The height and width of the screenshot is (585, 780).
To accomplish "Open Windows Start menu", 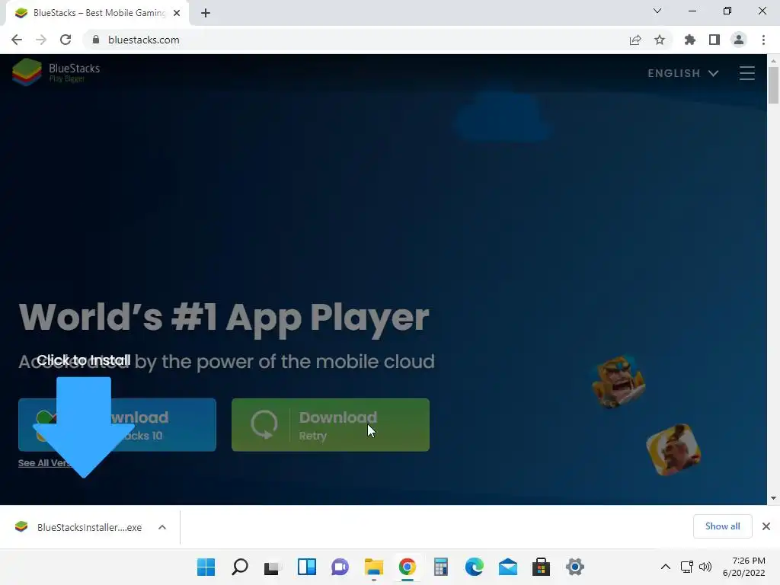I will tap(206, 567).
